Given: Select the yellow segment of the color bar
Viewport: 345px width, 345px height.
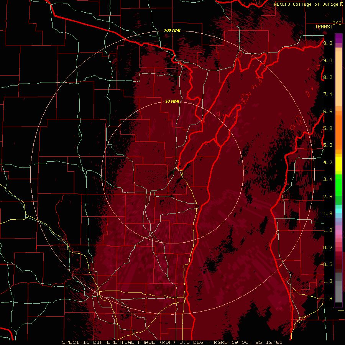Looking at the screenshot, I should (x=338, y=164).
